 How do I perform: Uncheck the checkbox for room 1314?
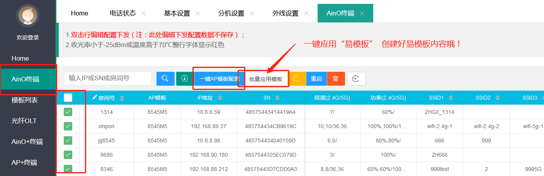(68, 112)
